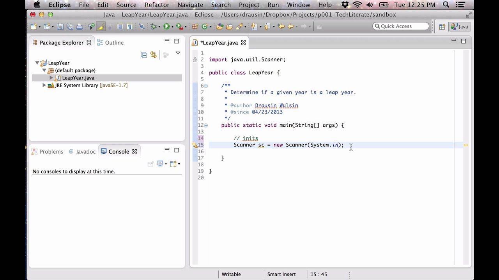Collapse the main method fold at line 12
The width and height of the screenshot is (499, 280).
point(206,125)
